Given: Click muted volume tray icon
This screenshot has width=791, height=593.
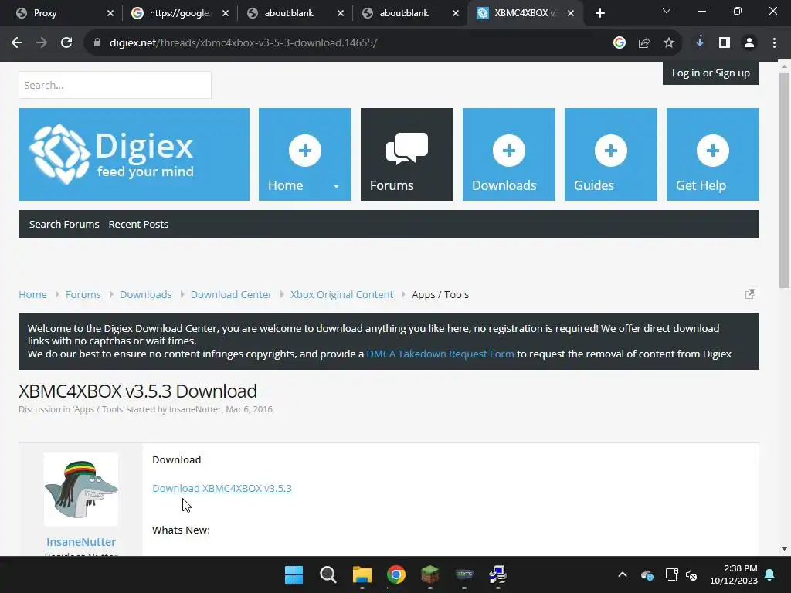Looking at the screenshot, I should click(691, 574).
